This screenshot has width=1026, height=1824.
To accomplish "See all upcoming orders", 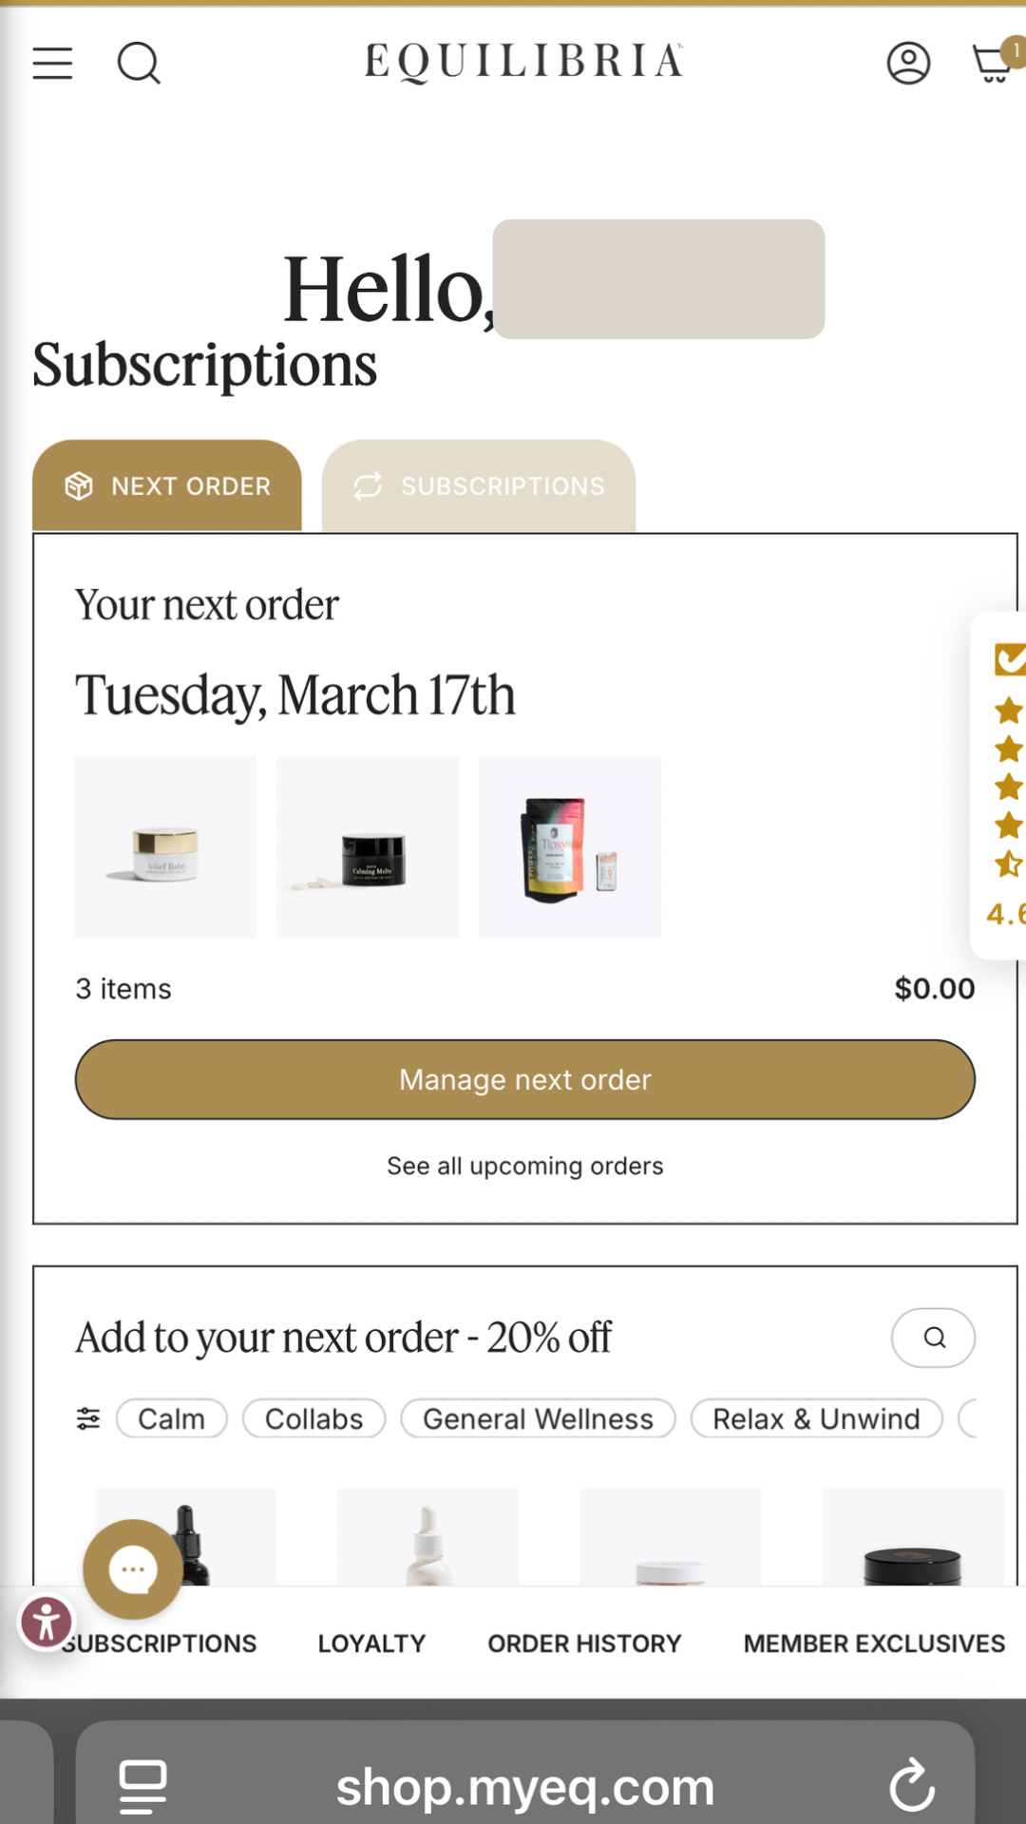I will (525, 1166).
